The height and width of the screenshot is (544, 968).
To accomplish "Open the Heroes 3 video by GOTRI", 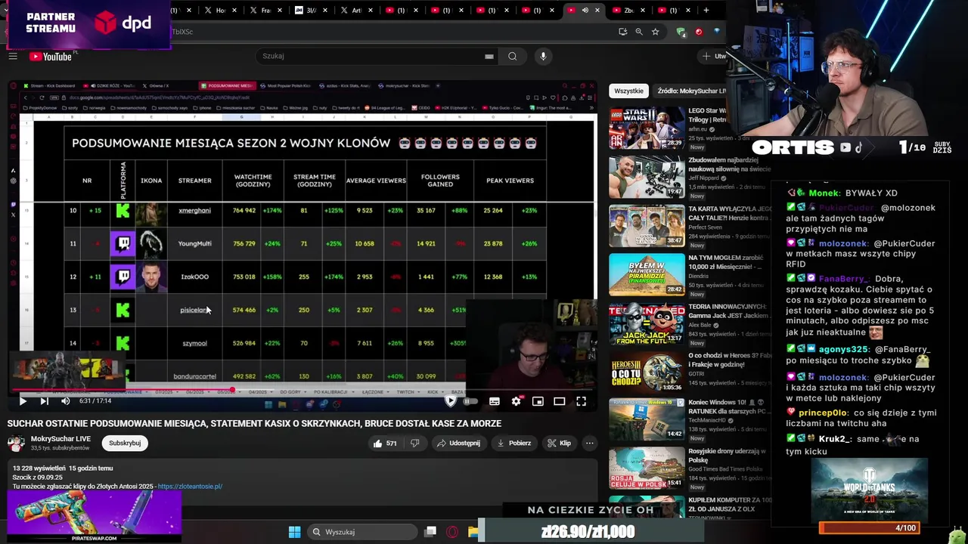I will coord(647,372).
